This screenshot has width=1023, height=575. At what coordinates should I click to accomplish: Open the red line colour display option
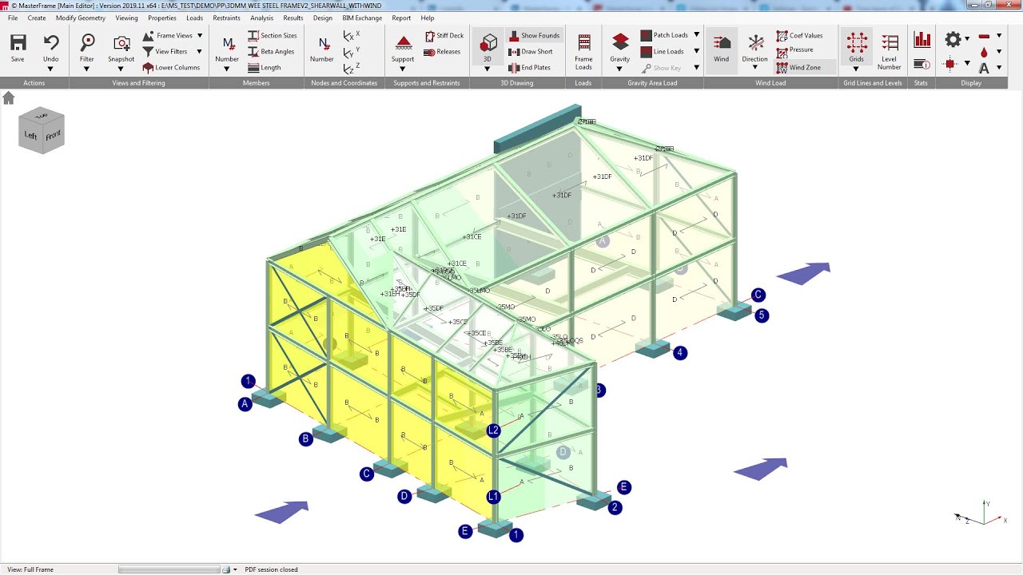[x=984, y=36]
